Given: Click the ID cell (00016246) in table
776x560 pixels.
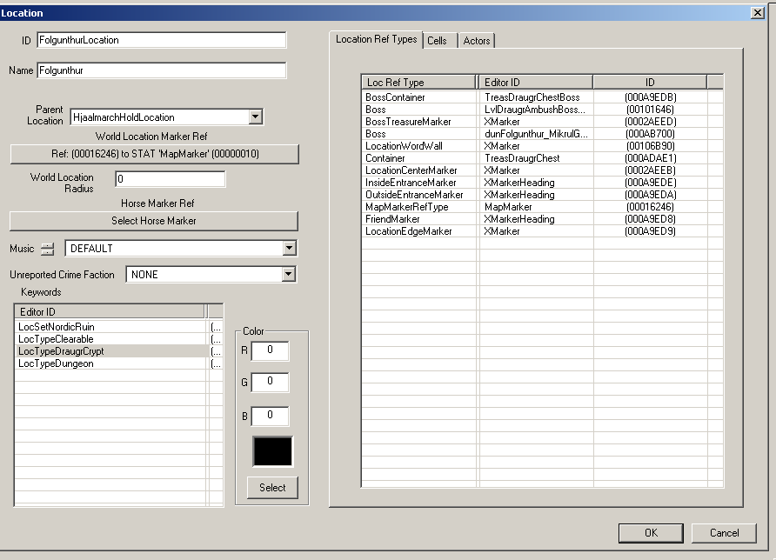Looking at the screenshot, I should pyautogui.click(x=650, y=207).
